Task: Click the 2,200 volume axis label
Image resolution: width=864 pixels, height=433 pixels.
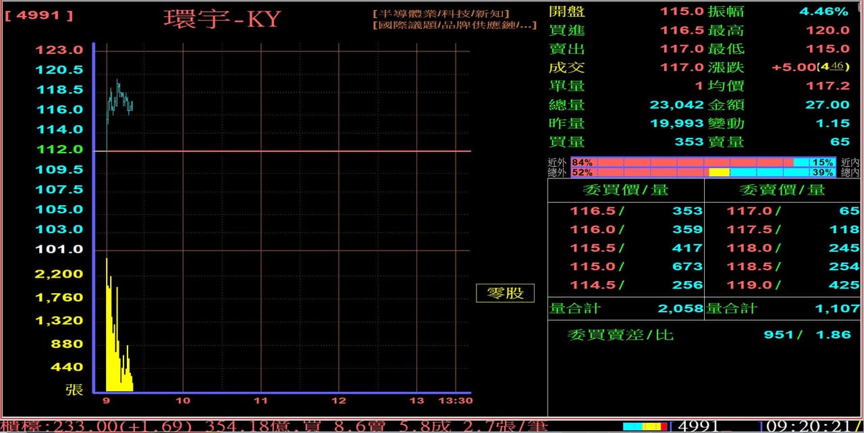Action: coord(59,274)
